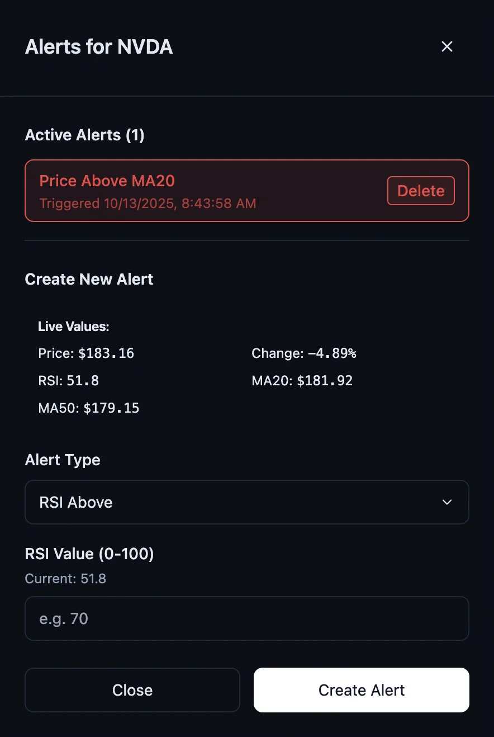The image size is (494, 737).
Task: Click the Change -4.89% value
Action: click(x=331, y=353)
